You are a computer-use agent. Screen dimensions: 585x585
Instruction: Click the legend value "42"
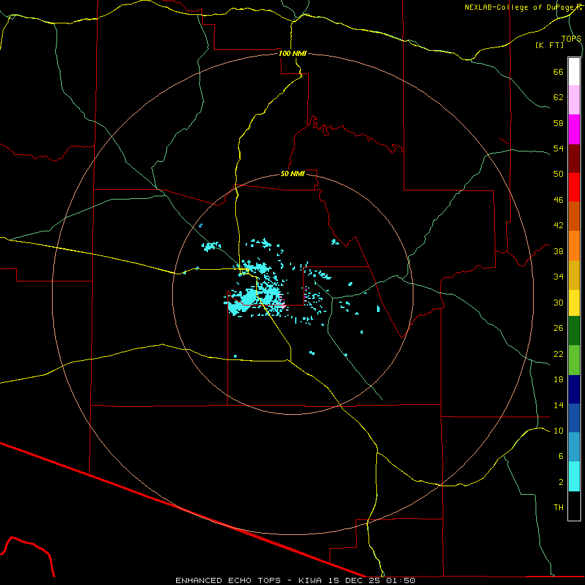(558, 226)
